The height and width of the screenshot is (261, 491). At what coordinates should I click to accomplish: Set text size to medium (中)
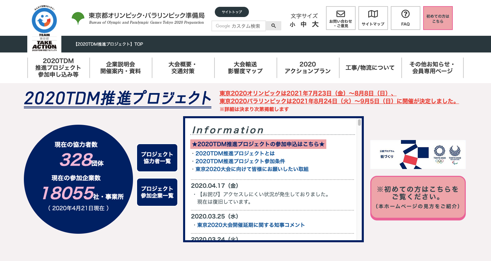[x=303, y=25]
